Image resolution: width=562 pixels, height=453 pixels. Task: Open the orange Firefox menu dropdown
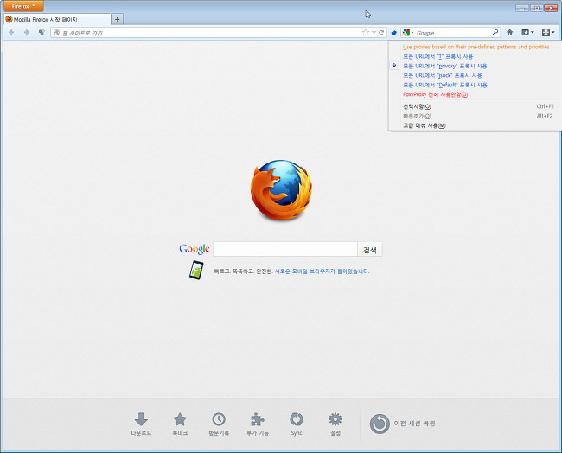coord(22,6)
